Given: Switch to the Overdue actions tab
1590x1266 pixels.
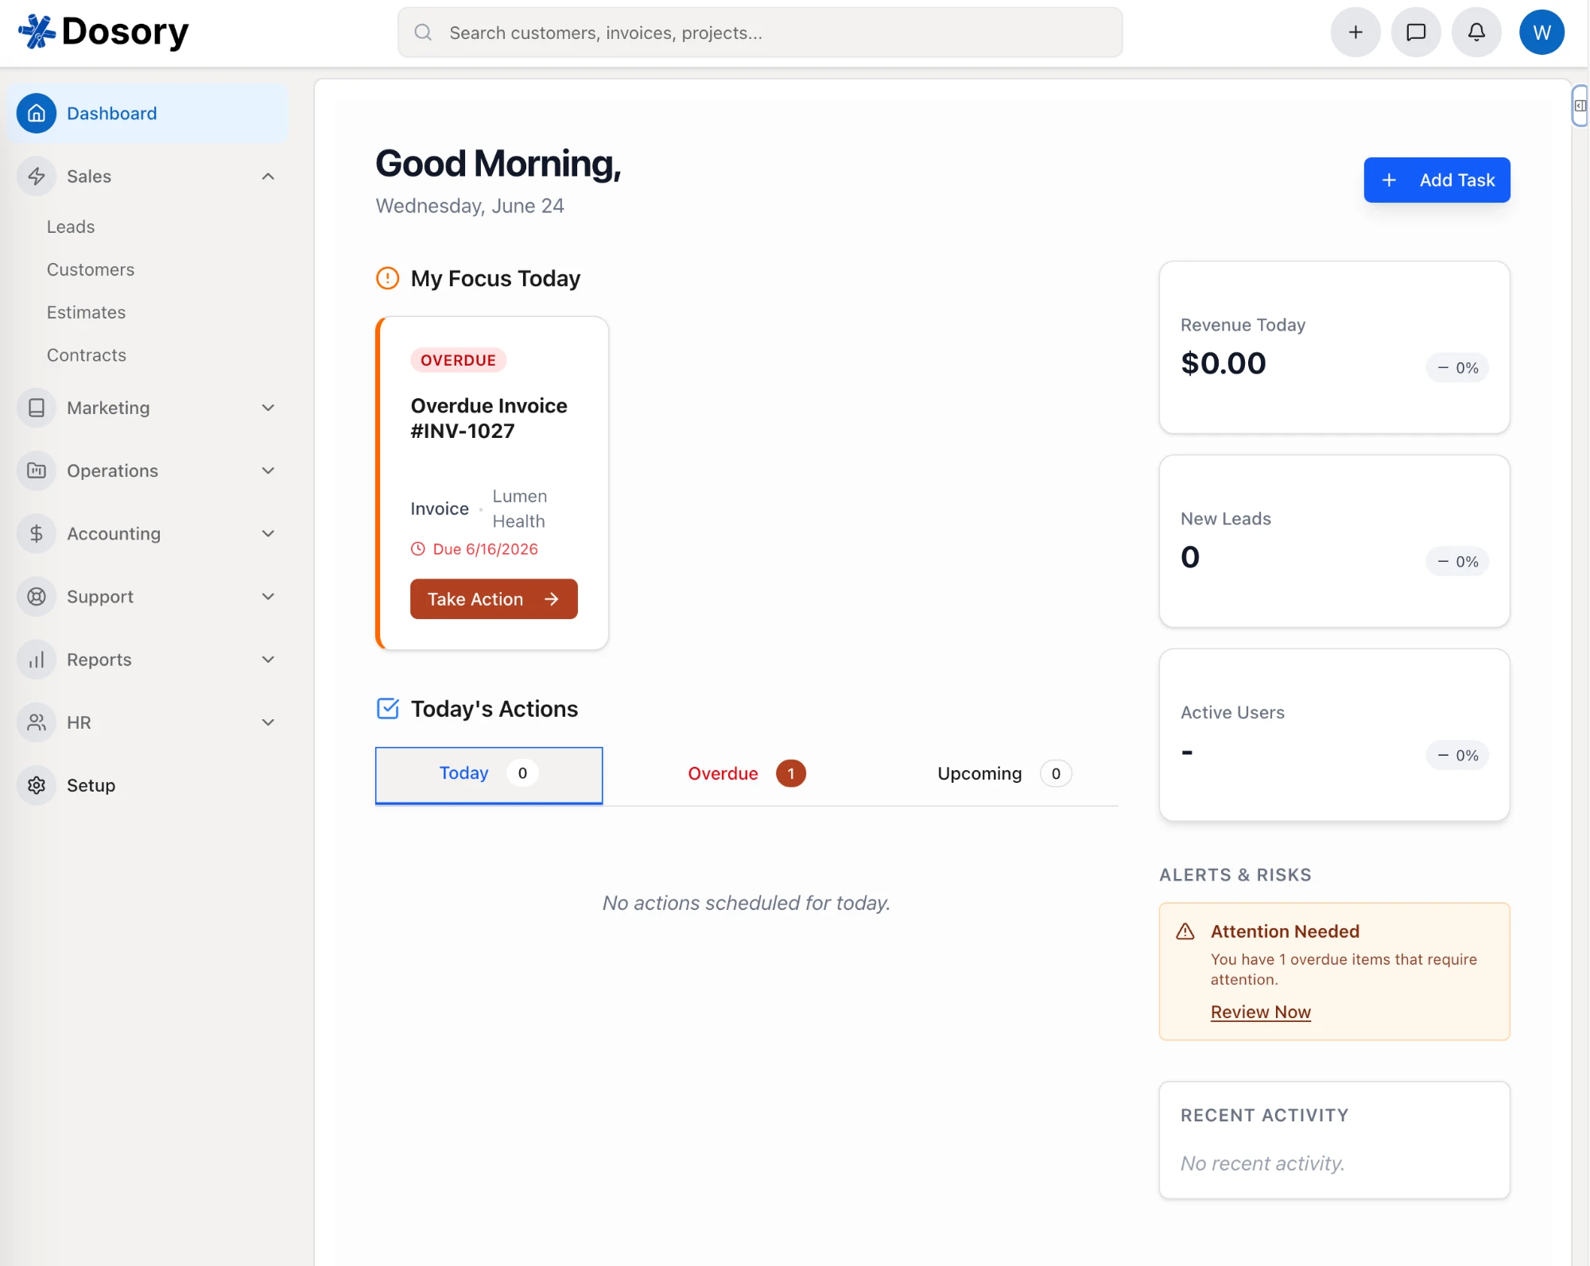Looking at the screenshot, I should coord(747,773).
